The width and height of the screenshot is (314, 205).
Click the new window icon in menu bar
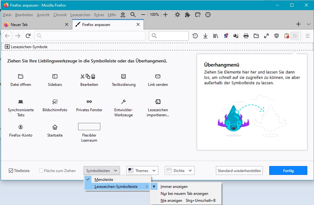(x=198, y=15)
